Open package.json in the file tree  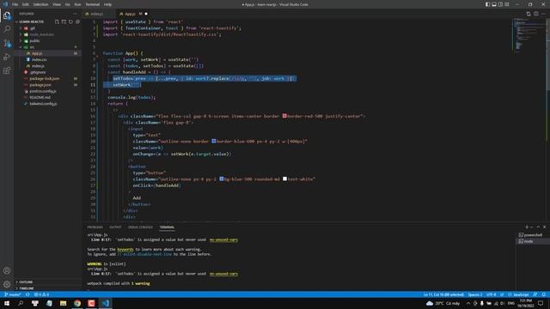(x=40, y=85)
